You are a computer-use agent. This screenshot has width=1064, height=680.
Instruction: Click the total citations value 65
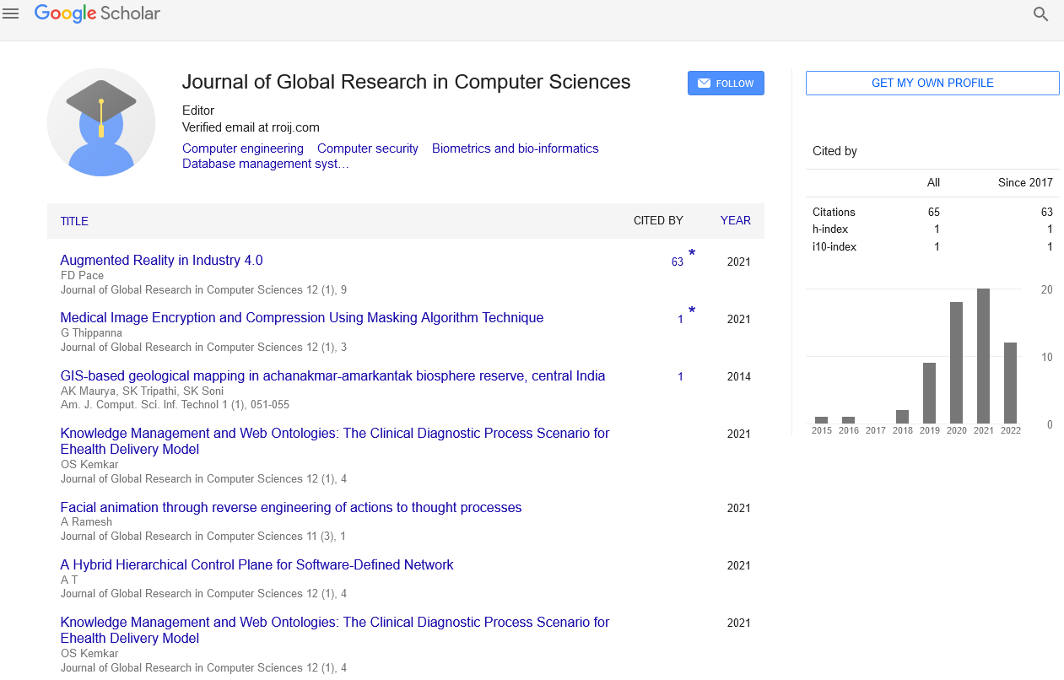[934, 213]
